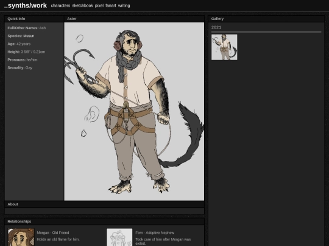This screenshot has width=329, height=246.
Task: Select the 'Age: 42 years' line
Action: click(x=19, y=44)
